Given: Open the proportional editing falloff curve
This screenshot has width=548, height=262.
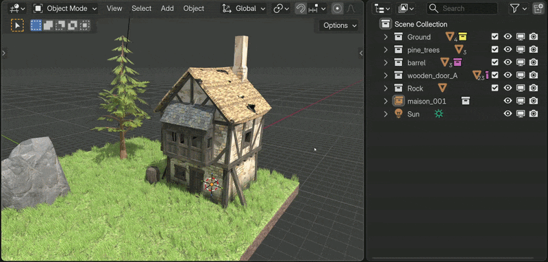Looking at the screenshot, I should point(351,8).
